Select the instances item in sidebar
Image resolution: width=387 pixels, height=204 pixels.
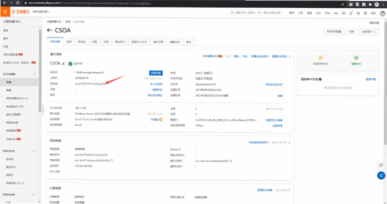tap(19, 82)
